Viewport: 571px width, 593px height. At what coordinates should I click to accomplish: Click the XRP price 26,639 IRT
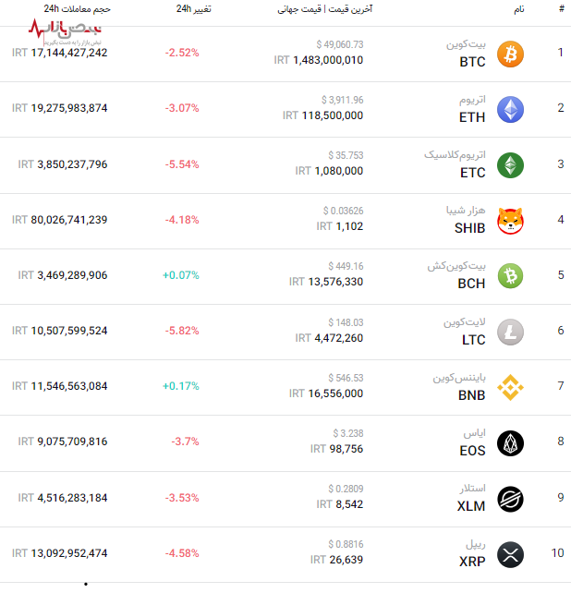click(336, 560)
